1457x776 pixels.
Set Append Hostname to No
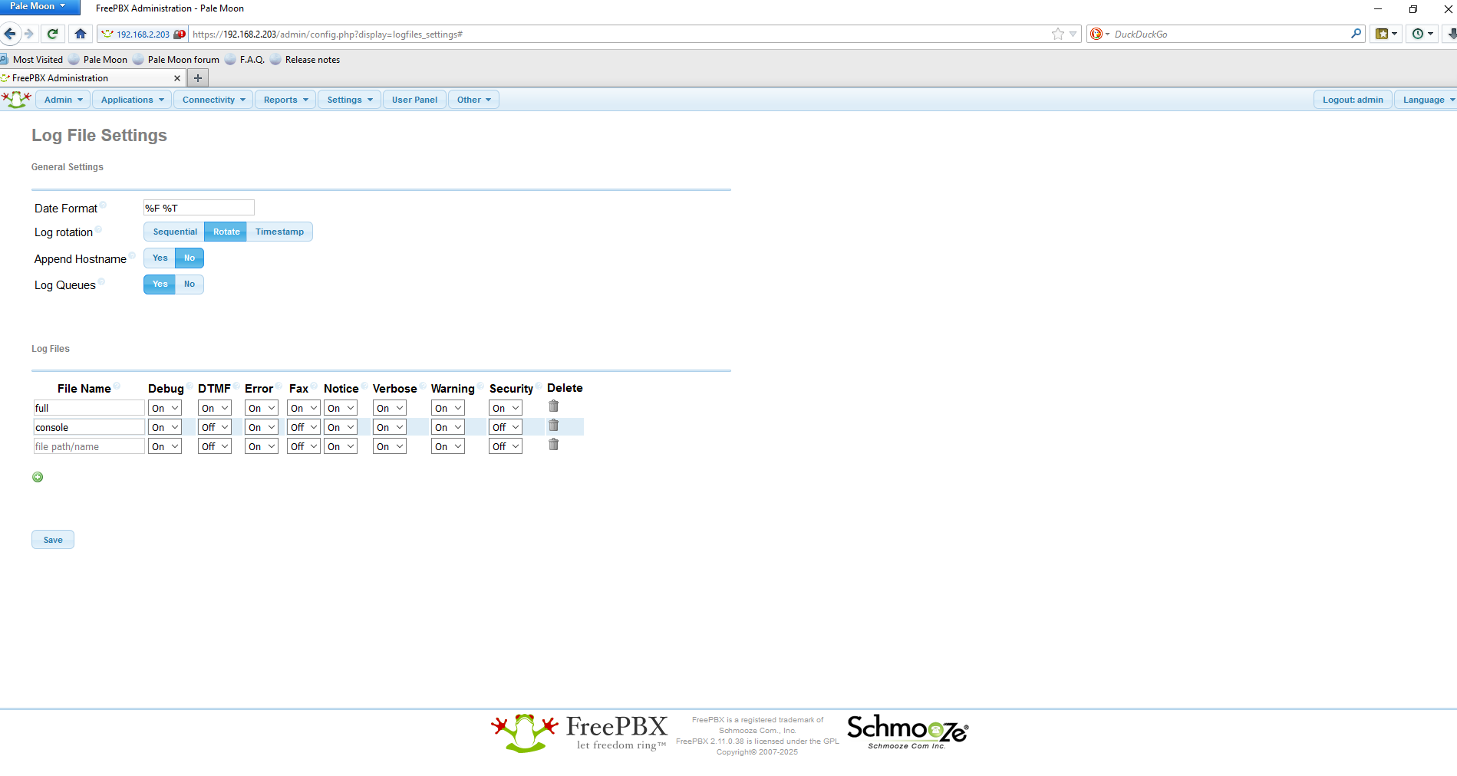tap(190, 258)
